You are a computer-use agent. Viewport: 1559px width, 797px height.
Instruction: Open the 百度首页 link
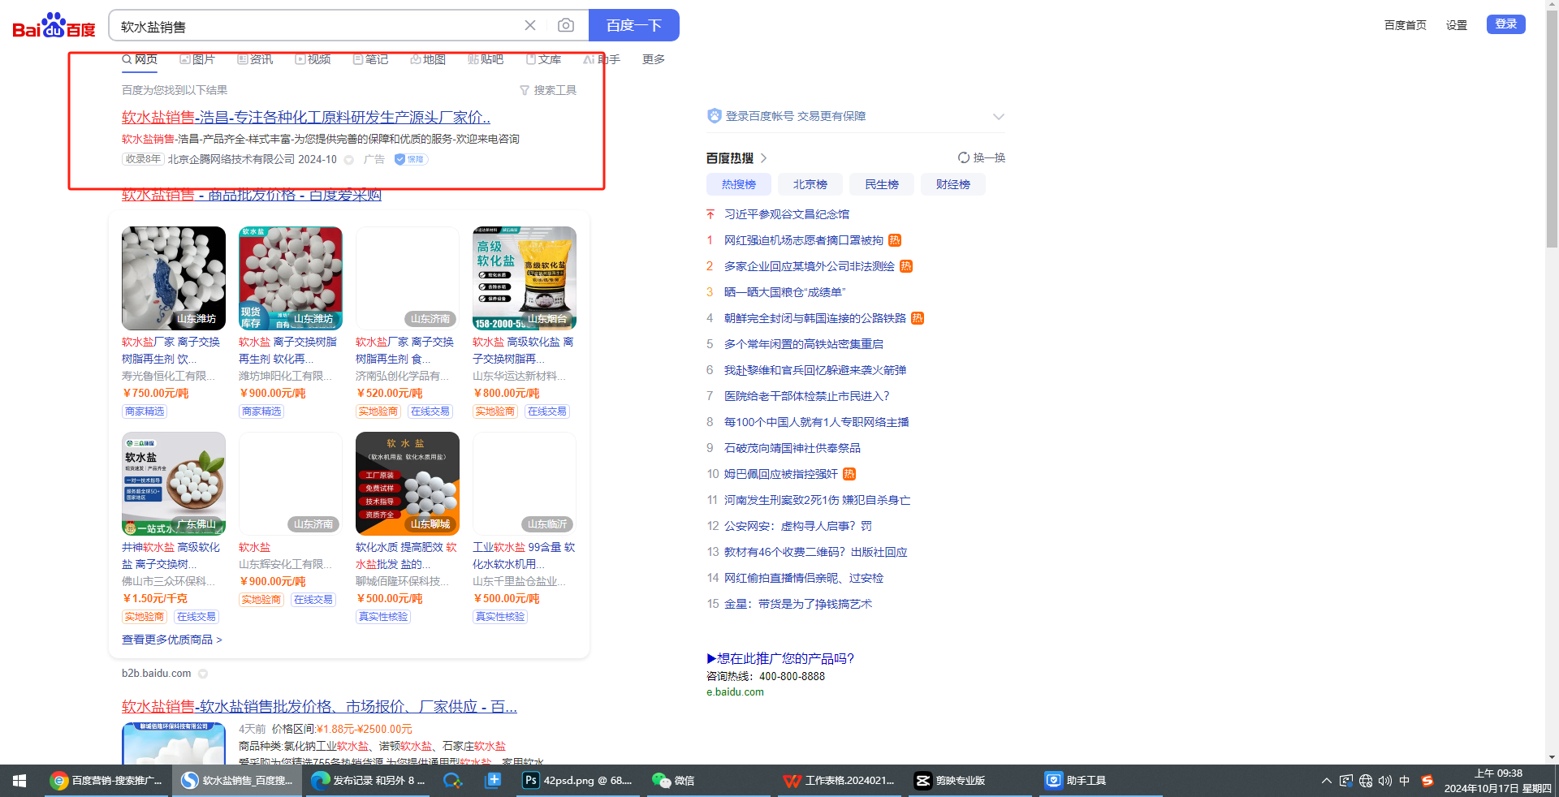click(x=1406, y=25)
